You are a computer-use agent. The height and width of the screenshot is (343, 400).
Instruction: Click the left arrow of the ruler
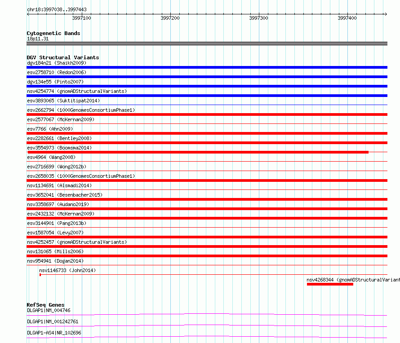[28, 14]
